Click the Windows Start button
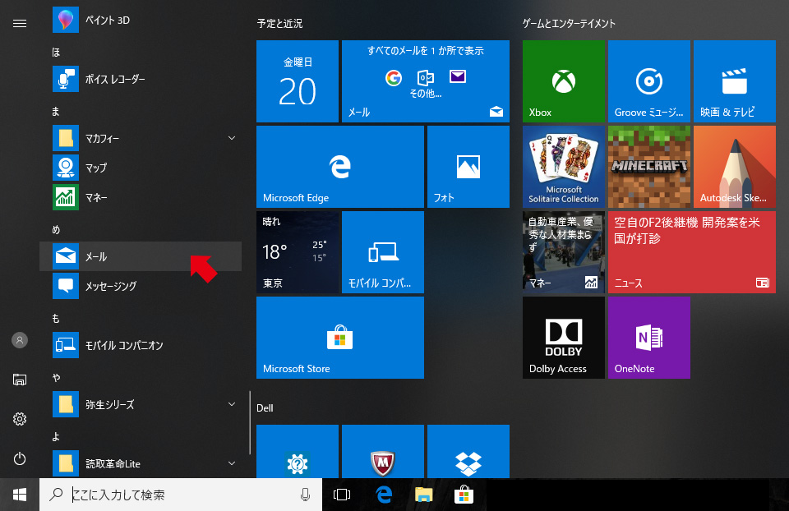This screenshot has width=789, height=511. coord(20,495)
